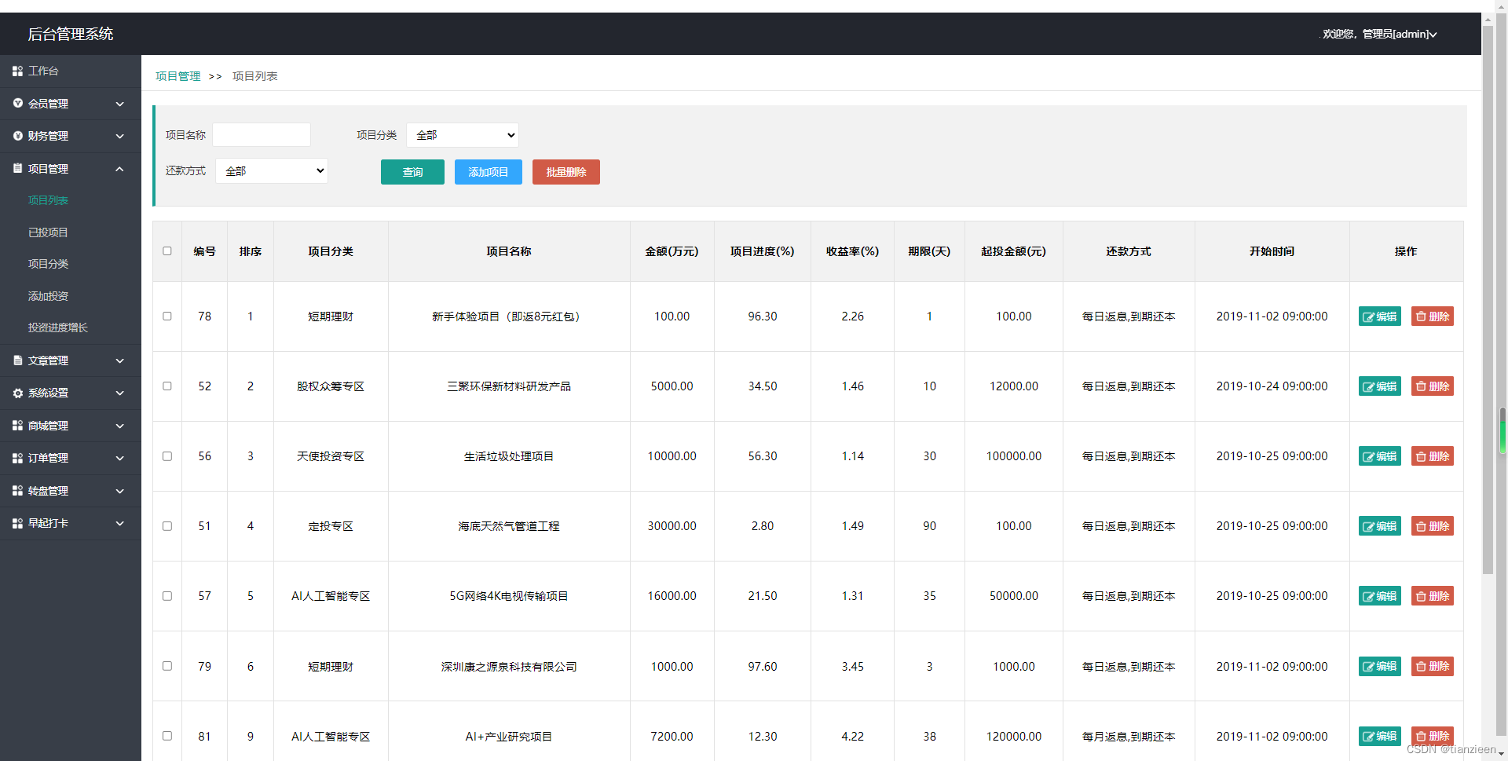Delete the AI+产业研究项目 row
The height and width of the screenshot is (761, 1508).
[1432, 736]
